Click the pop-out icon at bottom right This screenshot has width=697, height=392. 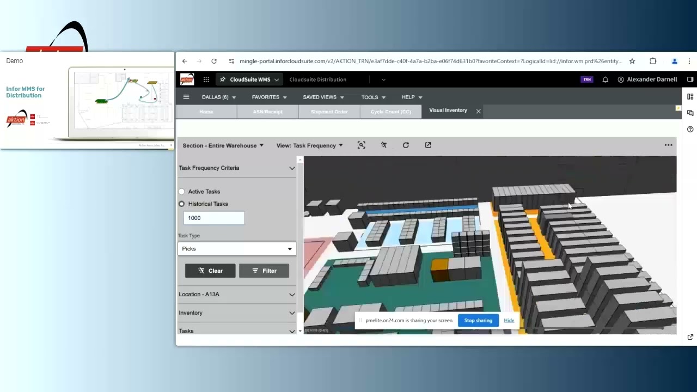690,337
